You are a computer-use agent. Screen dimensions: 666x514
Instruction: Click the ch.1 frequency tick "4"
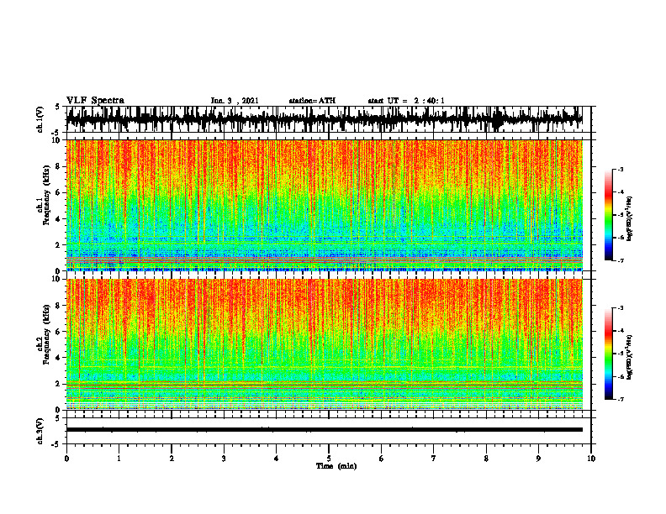pos(60,219)
